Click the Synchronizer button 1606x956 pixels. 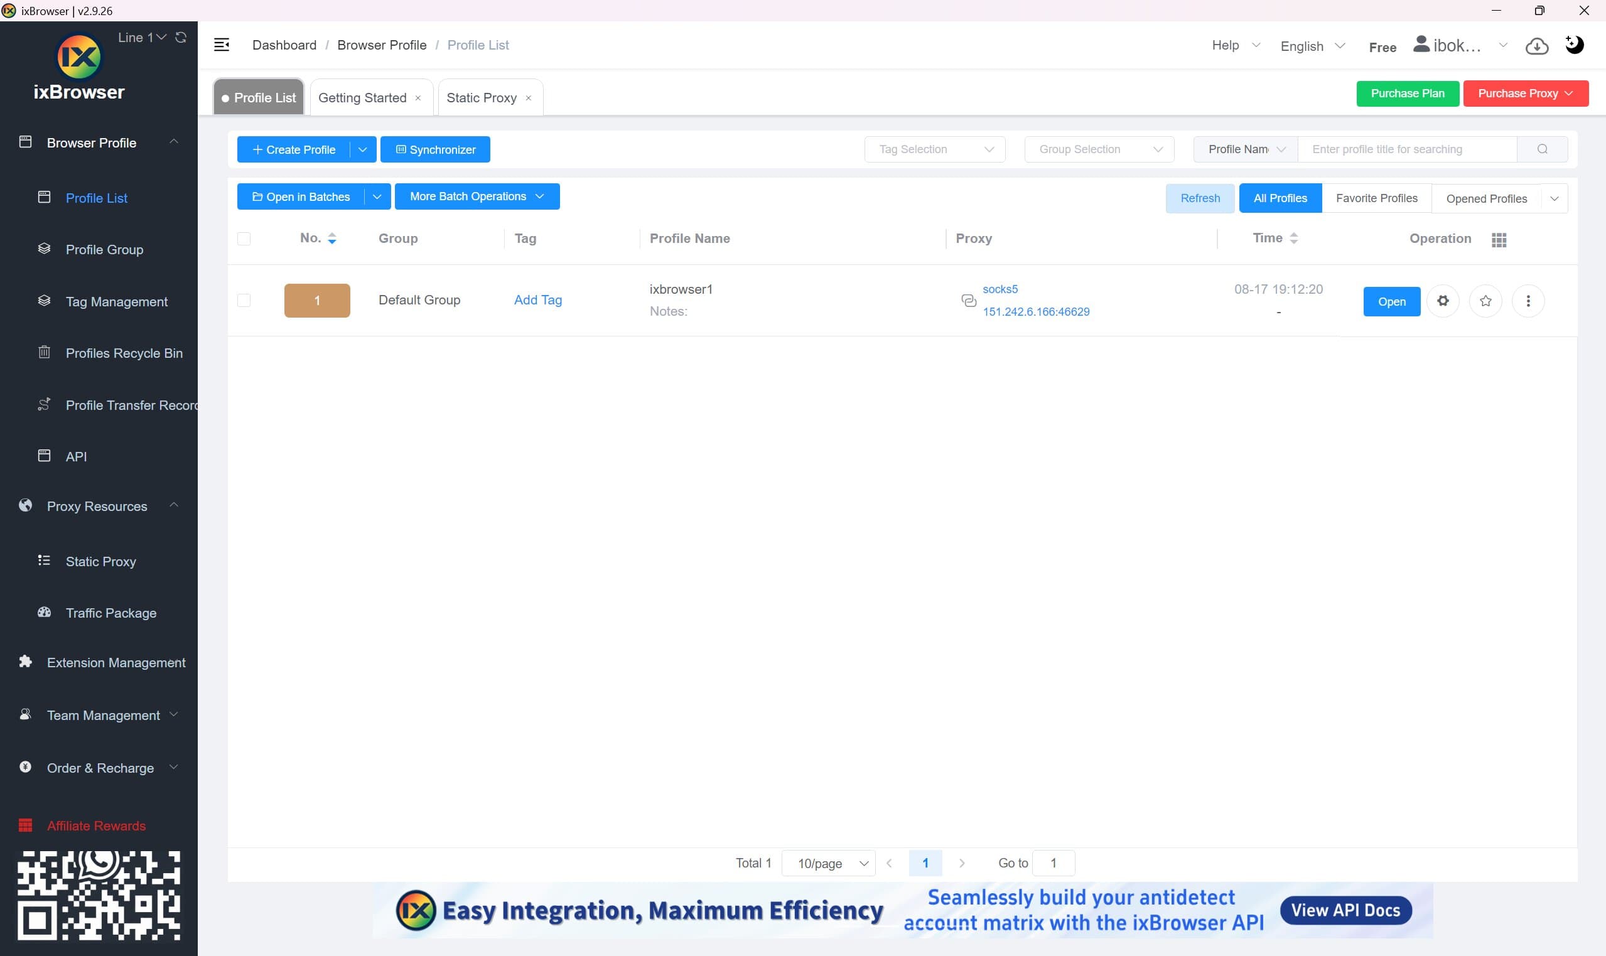click(x=435, y=149)
